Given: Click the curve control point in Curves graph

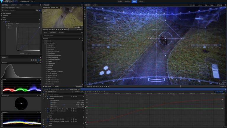Looking at the screenshot, I should click(x=27, y=44).
